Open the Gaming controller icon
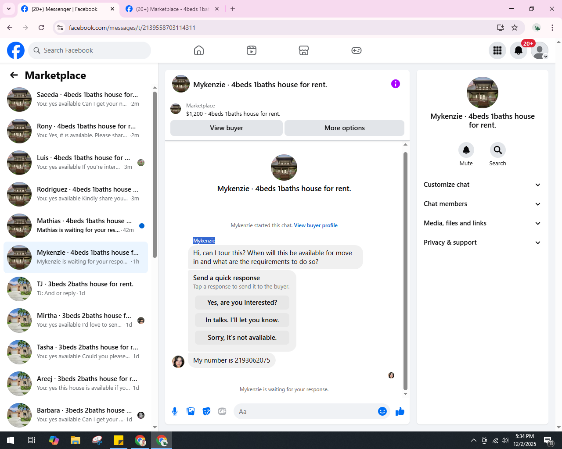 click(x=357, y=50)
